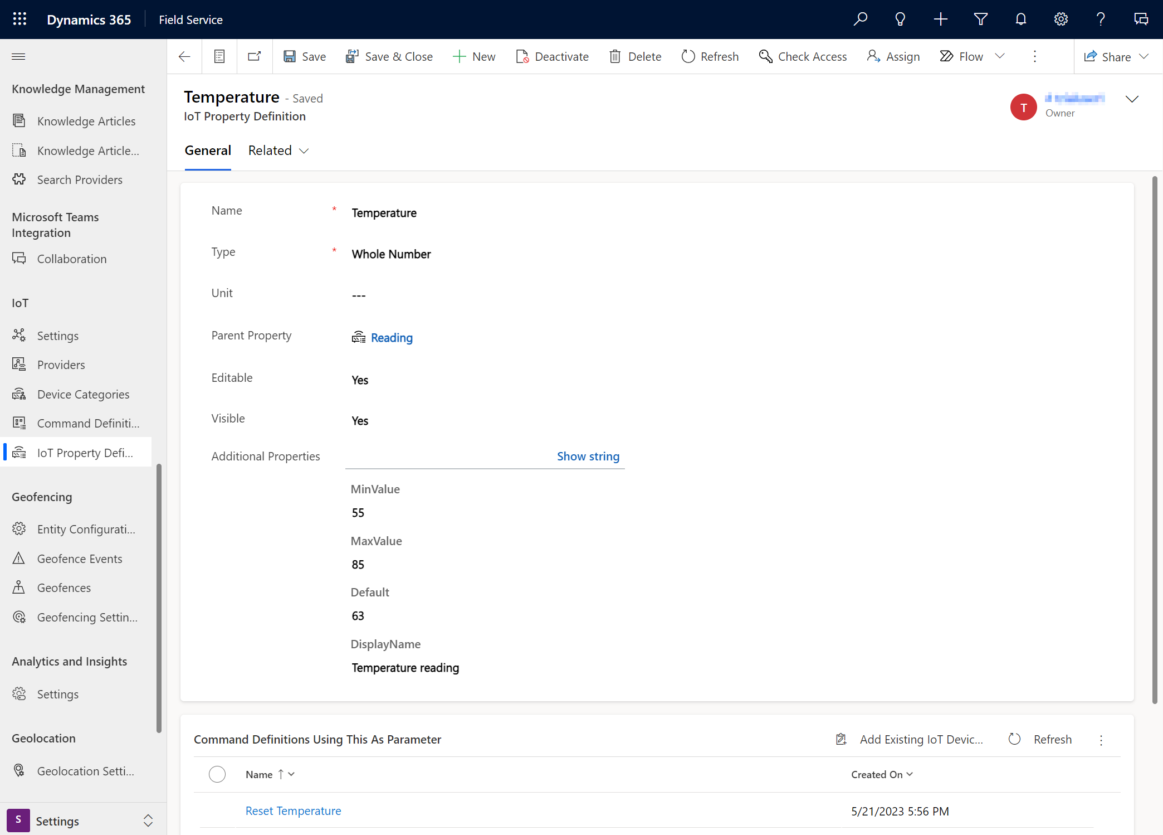The image size is (1163, 835).
Task: Click Show string additional properties button
Action: (588, 455)
